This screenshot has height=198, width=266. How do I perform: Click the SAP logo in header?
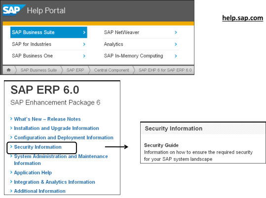click(x=14, y=10)
